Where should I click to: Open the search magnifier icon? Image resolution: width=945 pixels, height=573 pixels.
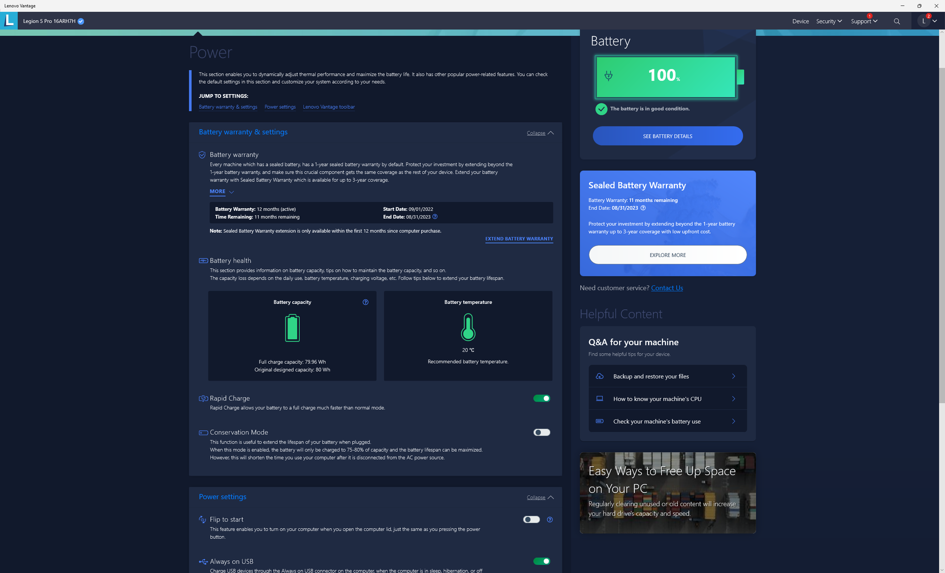click(897, 21)
